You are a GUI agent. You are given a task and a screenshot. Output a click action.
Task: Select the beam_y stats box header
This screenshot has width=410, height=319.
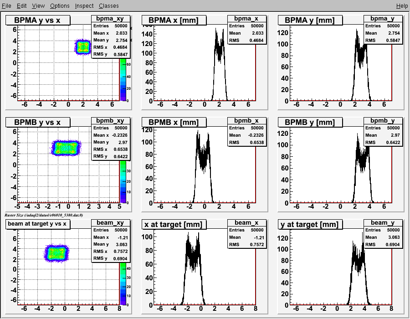tap(383, 222)
